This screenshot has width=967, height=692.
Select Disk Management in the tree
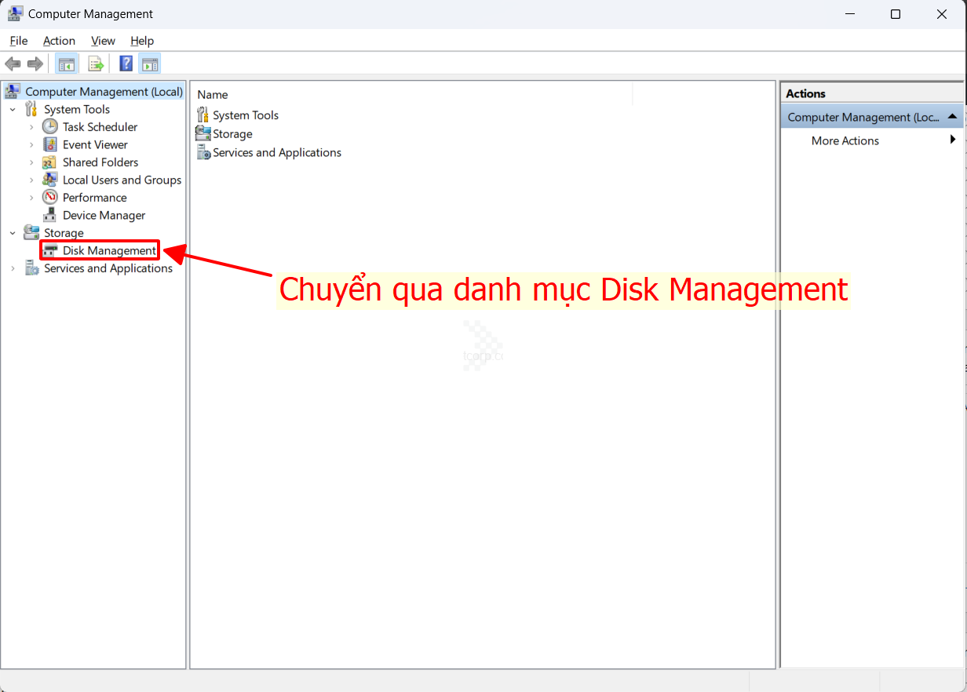tap(109, 250)
